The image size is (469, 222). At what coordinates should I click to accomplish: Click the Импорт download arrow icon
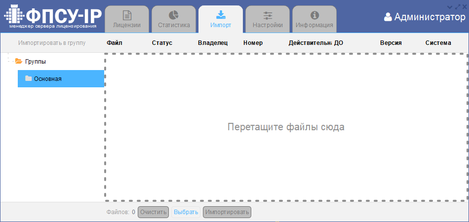tap(221, 15)
